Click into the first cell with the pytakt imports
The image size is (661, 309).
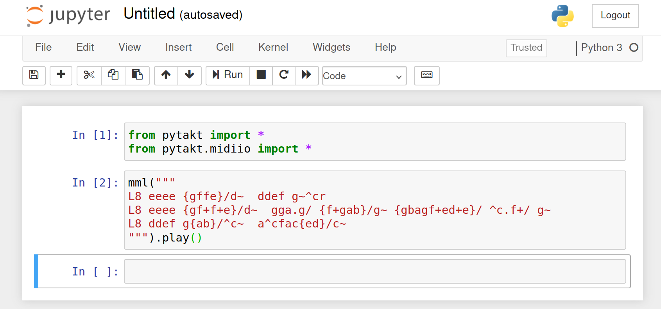(x=375, y=142)
